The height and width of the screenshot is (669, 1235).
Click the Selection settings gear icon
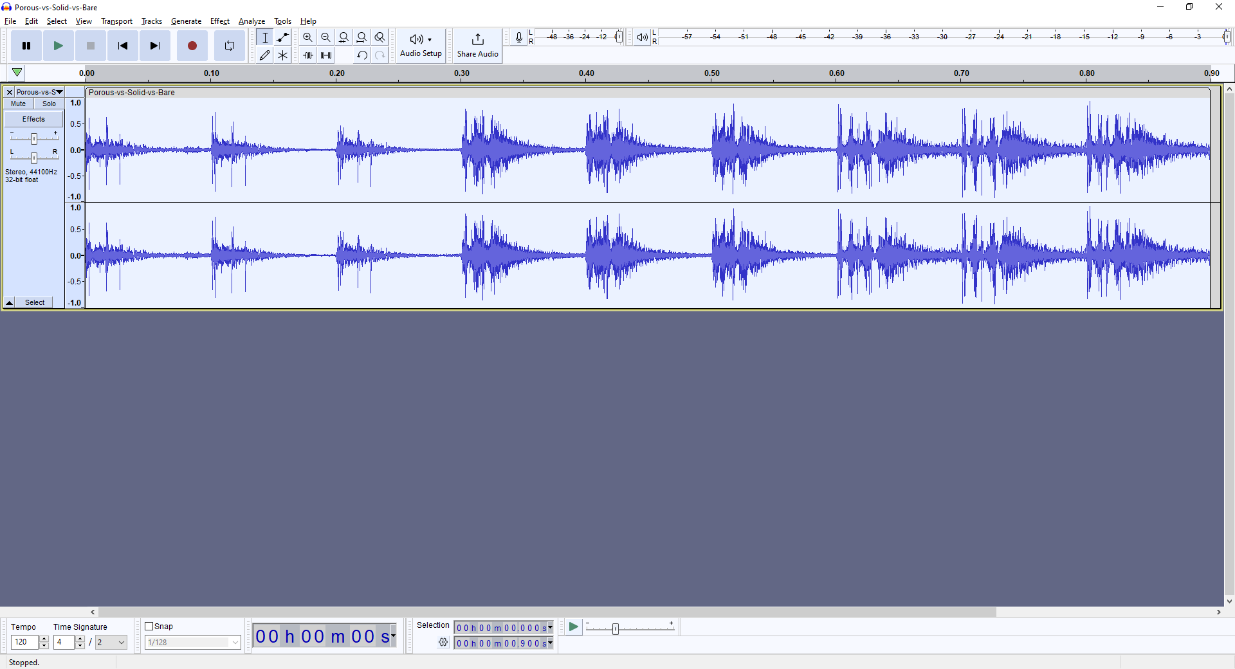(443, 642)
